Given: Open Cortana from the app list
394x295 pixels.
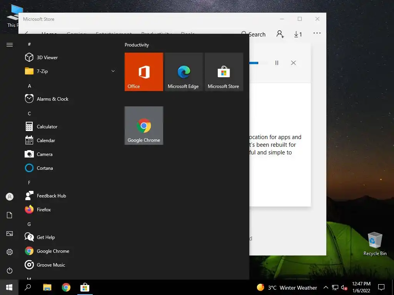Looking at the screenshot, I should point(69,168).
